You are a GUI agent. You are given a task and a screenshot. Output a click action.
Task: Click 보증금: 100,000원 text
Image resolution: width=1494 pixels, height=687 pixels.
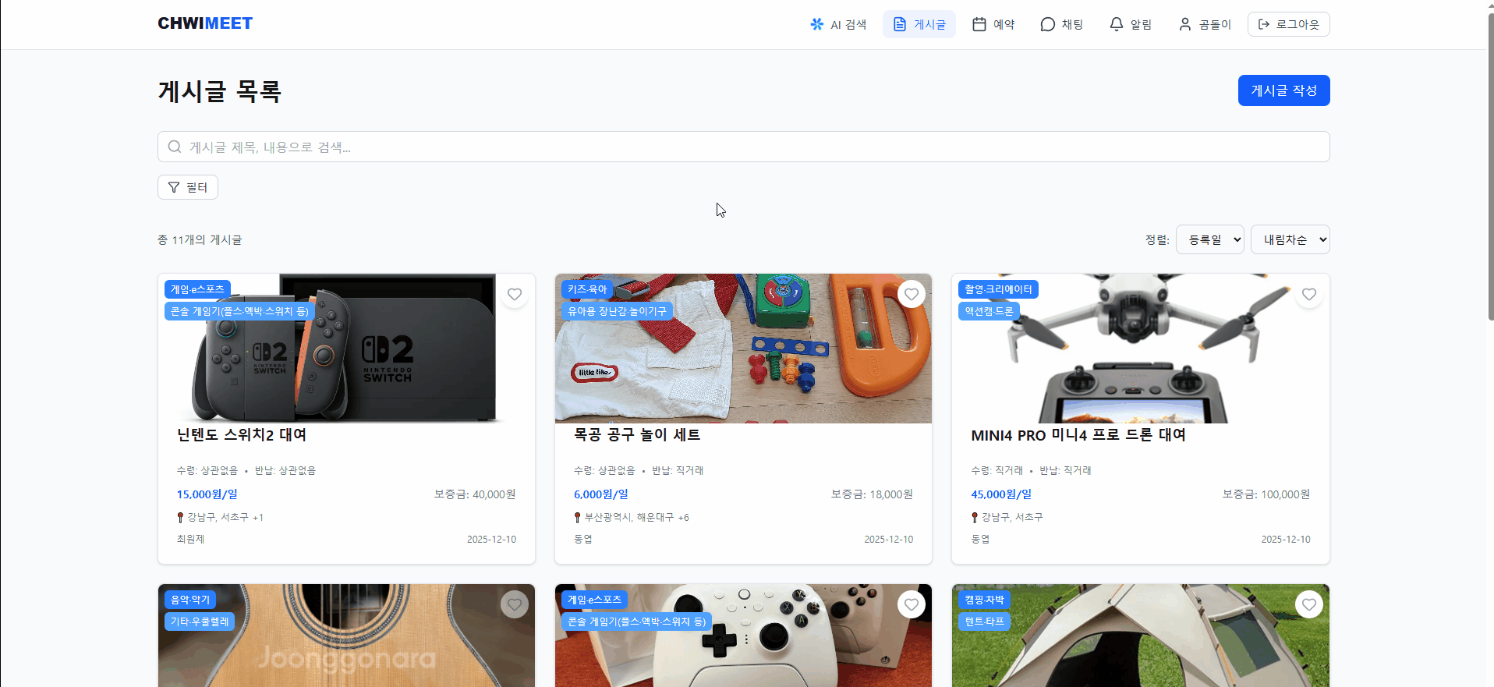coord(1266,494)
